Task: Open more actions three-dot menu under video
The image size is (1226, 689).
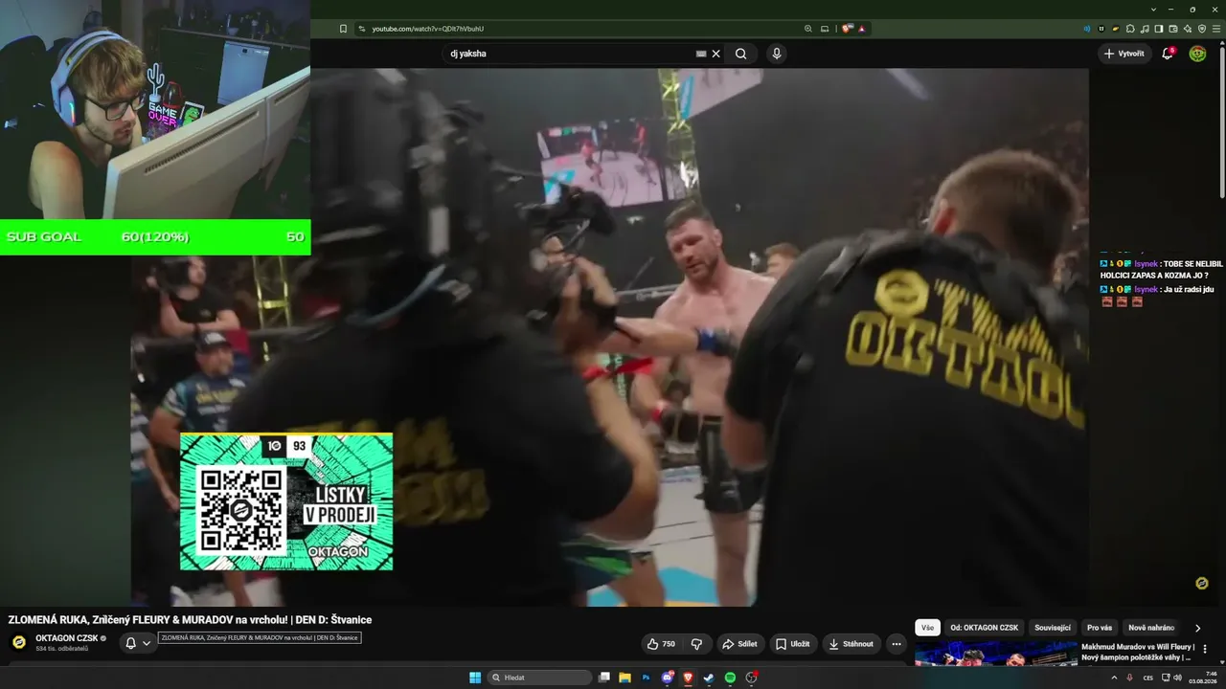Action: (x=897, y=644)
